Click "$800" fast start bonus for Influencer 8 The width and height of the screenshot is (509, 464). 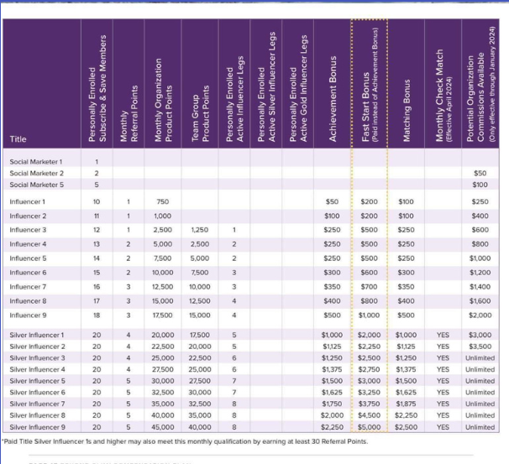pyautogui.click(x=369, y=301)
